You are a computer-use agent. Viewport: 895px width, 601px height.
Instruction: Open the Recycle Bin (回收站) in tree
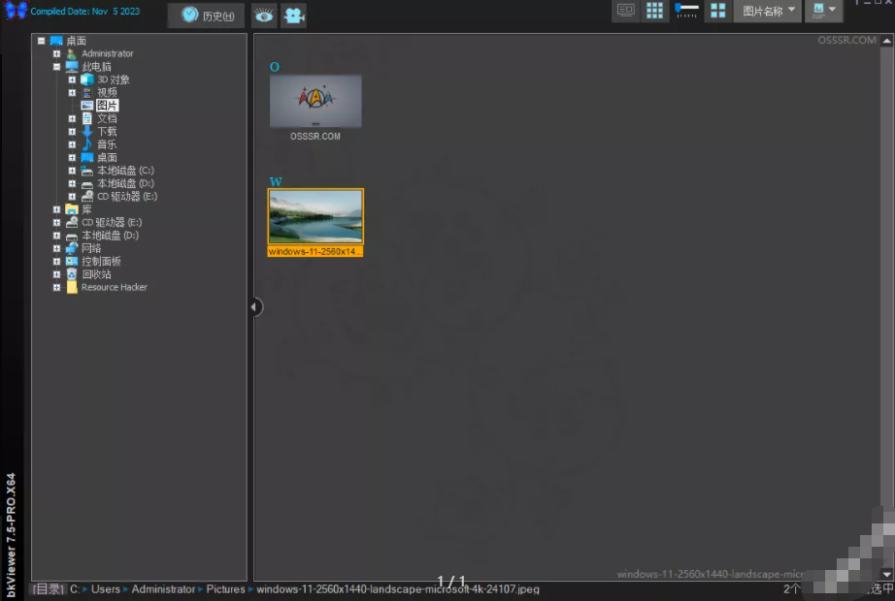pyautogui.click(x=96, y=274)
